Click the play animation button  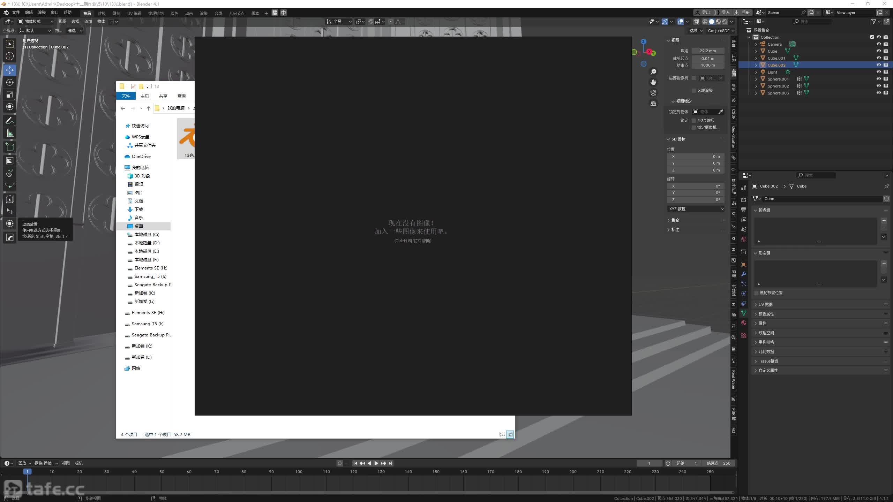pyautogui.click(x=376, y=463)
